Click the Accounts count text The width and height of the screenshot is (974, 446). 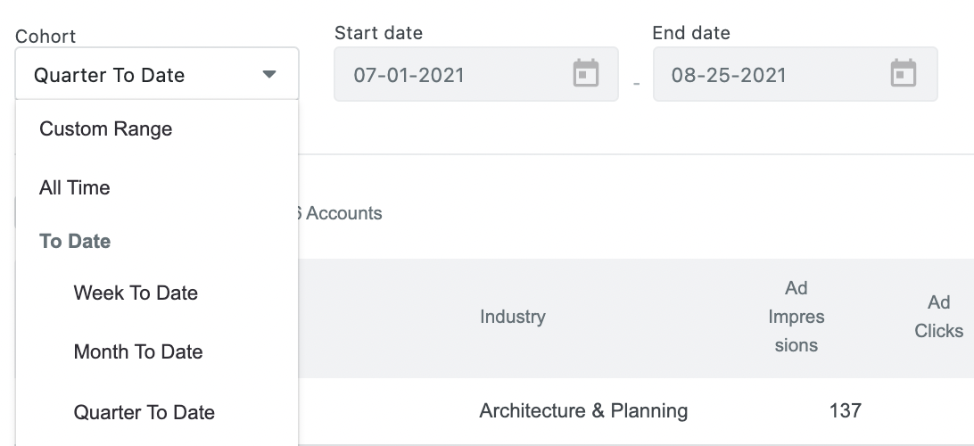coord(336,213)
